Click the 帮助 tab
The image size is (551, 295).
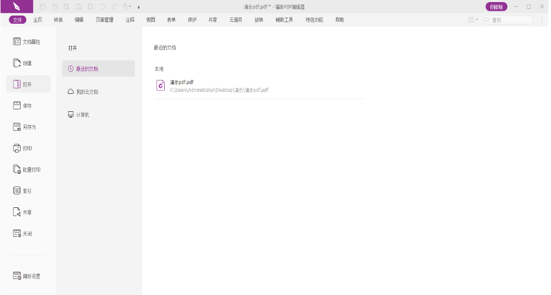[340, 20]
